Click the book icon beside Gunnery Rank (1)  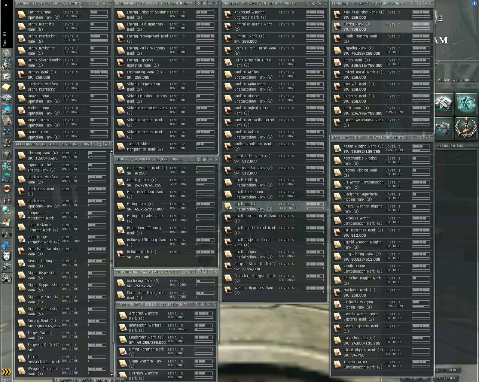click(x=228, y=39)
